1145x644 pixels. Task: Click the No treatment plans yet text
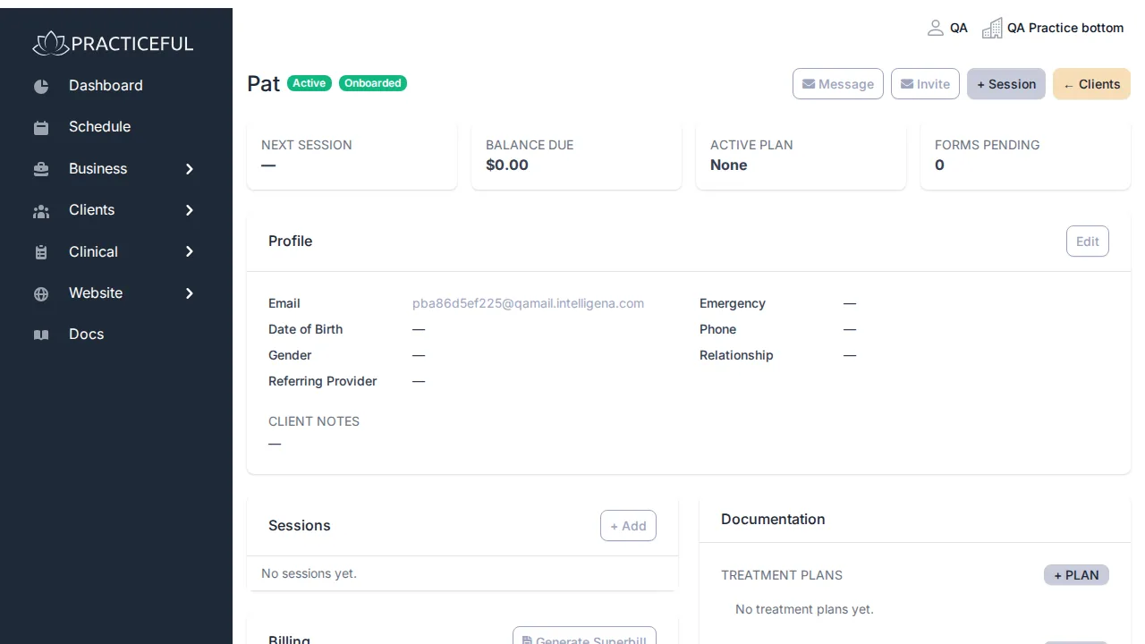pyautogui.click(x=804, y=609)
